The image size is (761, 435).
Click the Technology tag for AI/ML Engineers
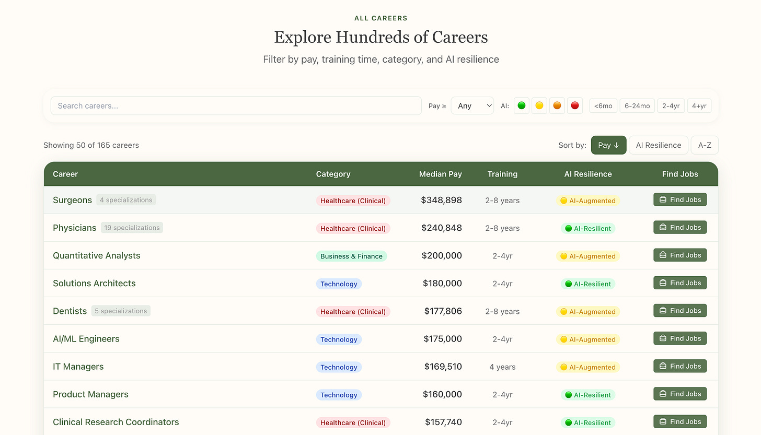pos(339,339)
